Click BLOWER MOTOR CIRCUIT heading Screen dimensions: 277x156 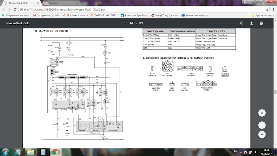point(53,31)
